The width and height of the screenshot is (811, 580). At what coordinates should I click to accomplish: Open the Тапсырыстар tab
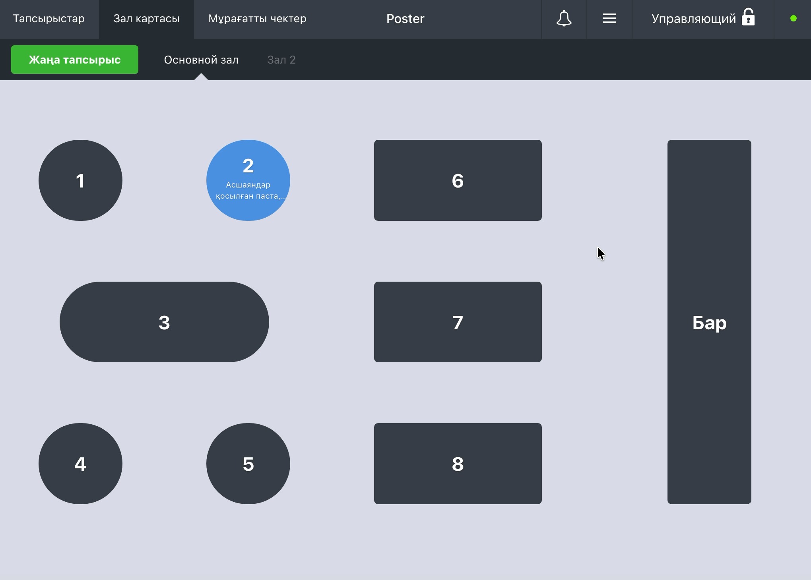pos(49,19)
